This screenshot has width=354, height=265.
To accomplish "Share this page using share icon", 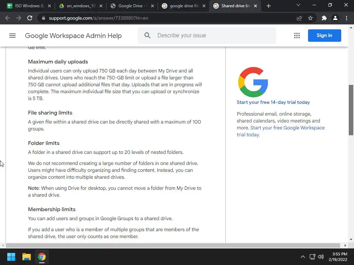I will [299, 18].
